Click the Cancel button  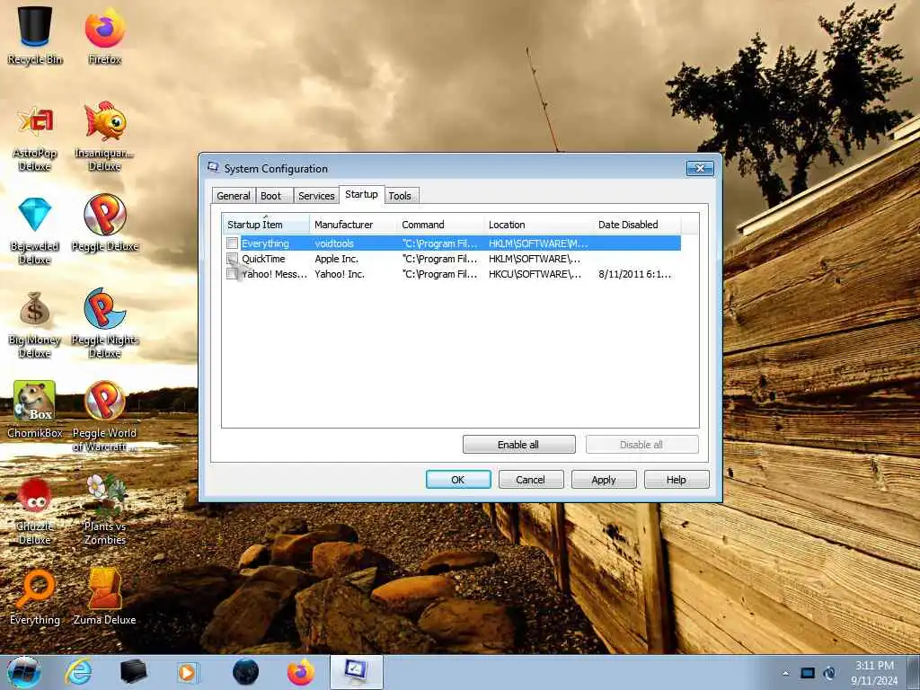pyautogui.click(x=530, y=480)
